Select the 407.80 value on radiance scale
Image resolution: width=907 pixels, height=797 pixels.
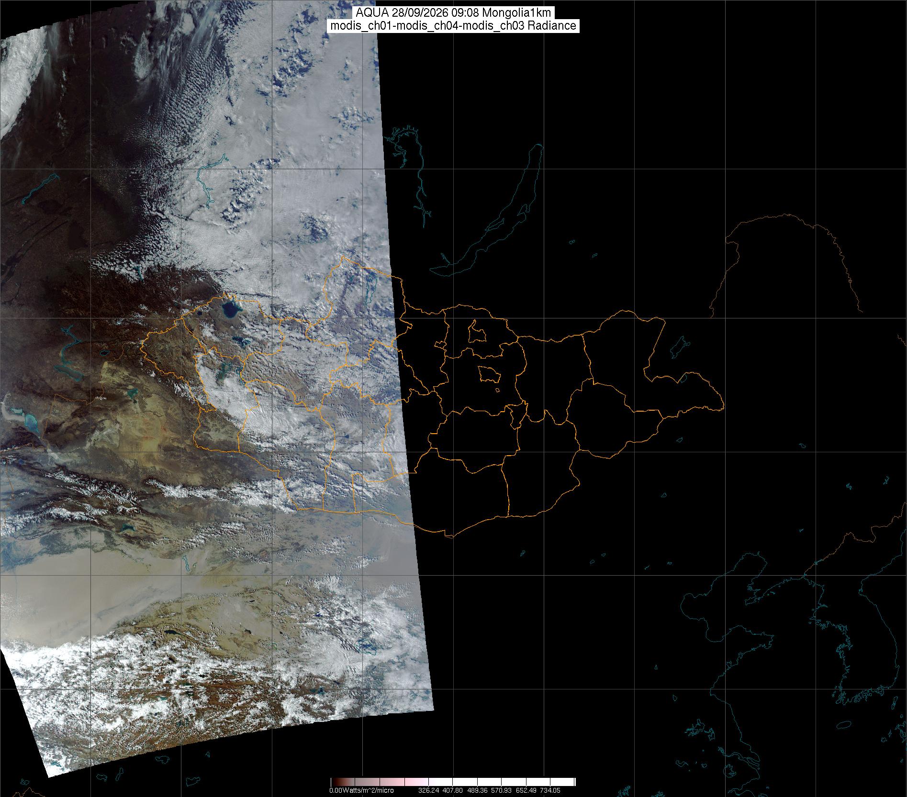point(453,790)
